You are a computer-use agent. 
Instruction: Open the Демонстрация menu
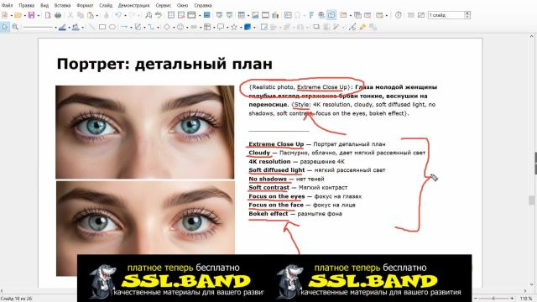[133, 6]
